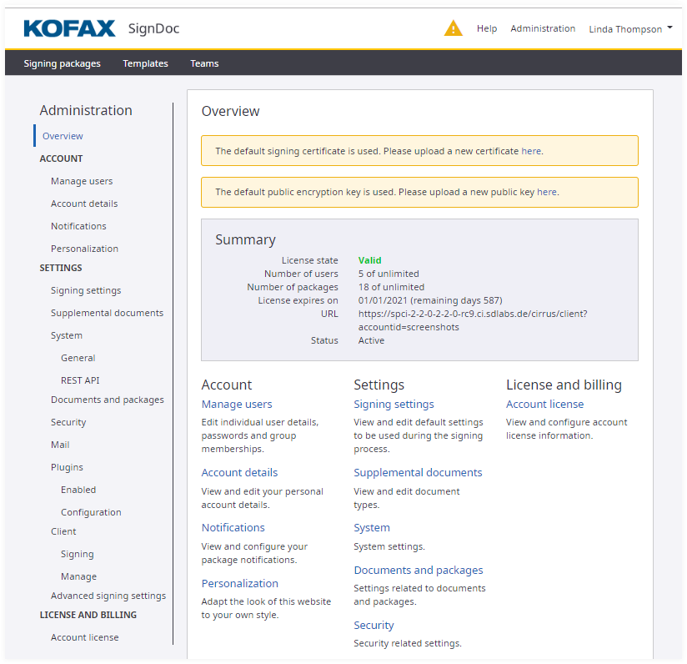
Task: Select Plugins Configuration in the sidebar
Action: click(93, 512)
